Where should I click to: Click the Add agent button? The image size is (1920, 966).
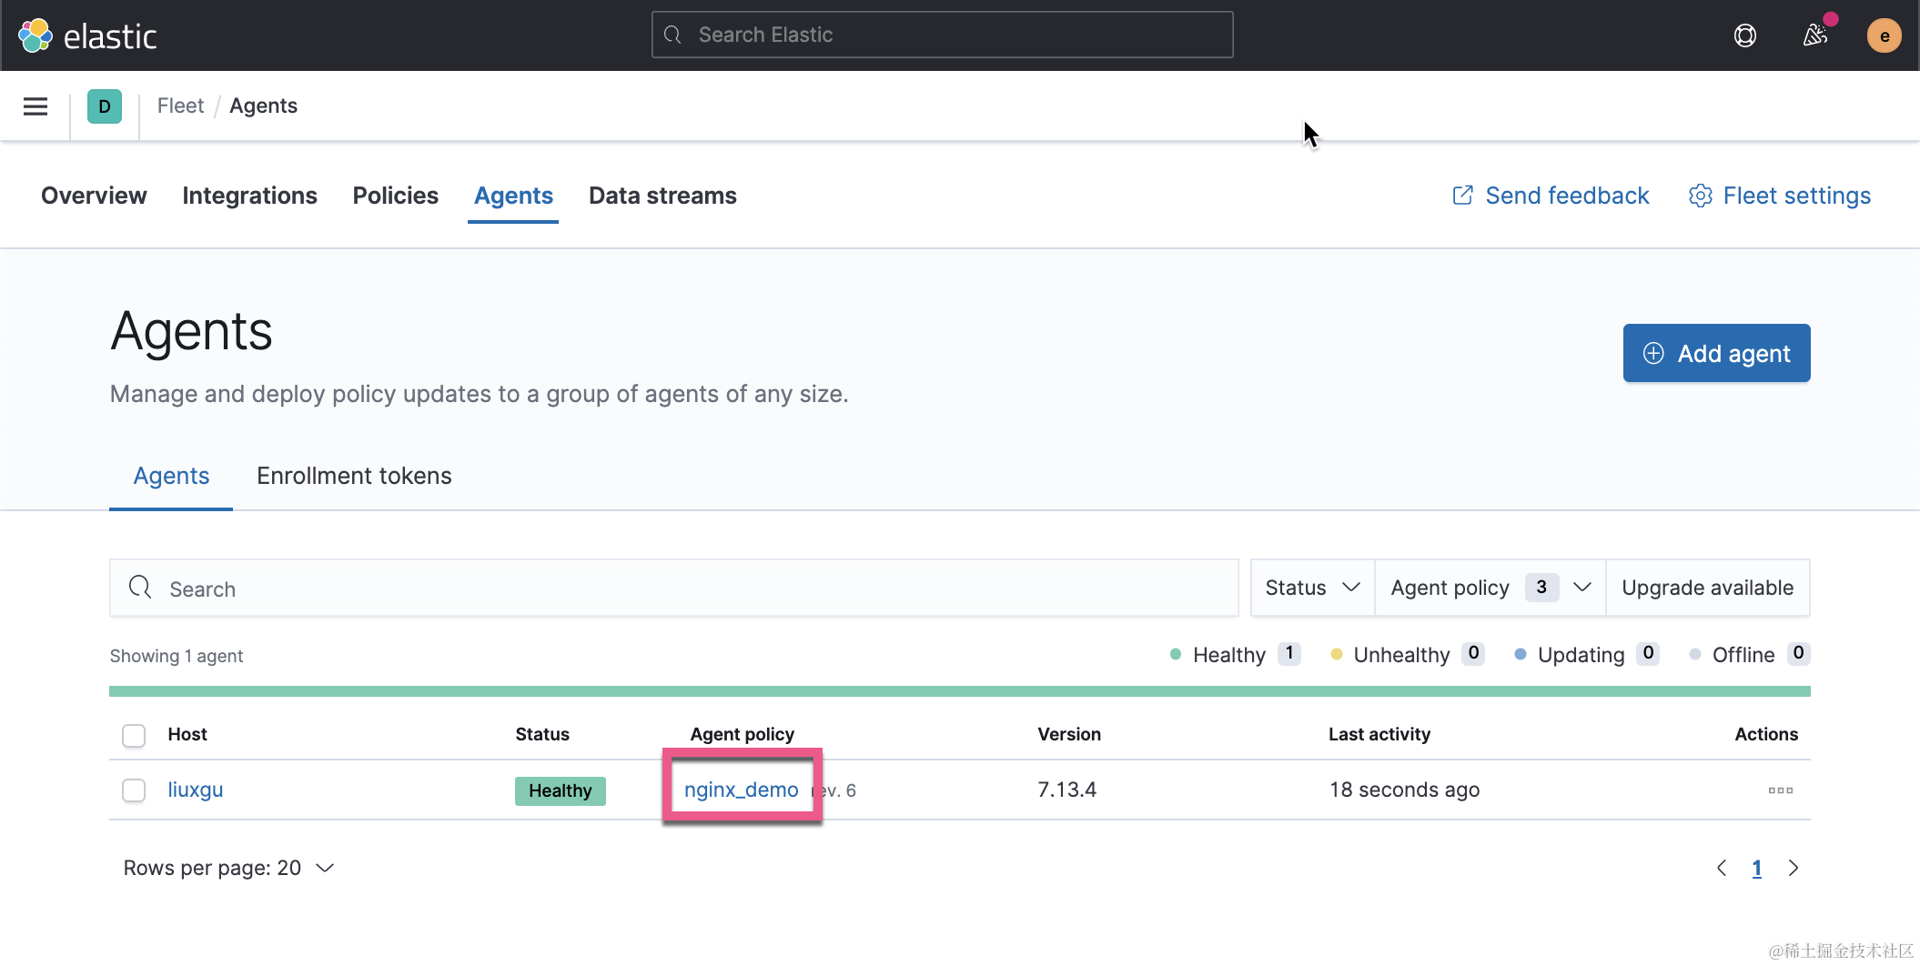(x=1716, y=353)
